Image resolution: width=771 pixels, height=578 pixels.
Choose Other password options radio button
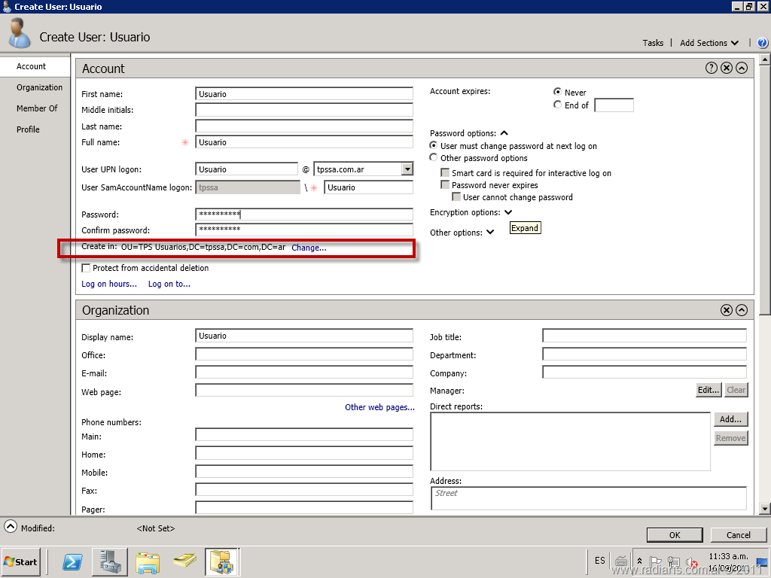tap(434, 158)
